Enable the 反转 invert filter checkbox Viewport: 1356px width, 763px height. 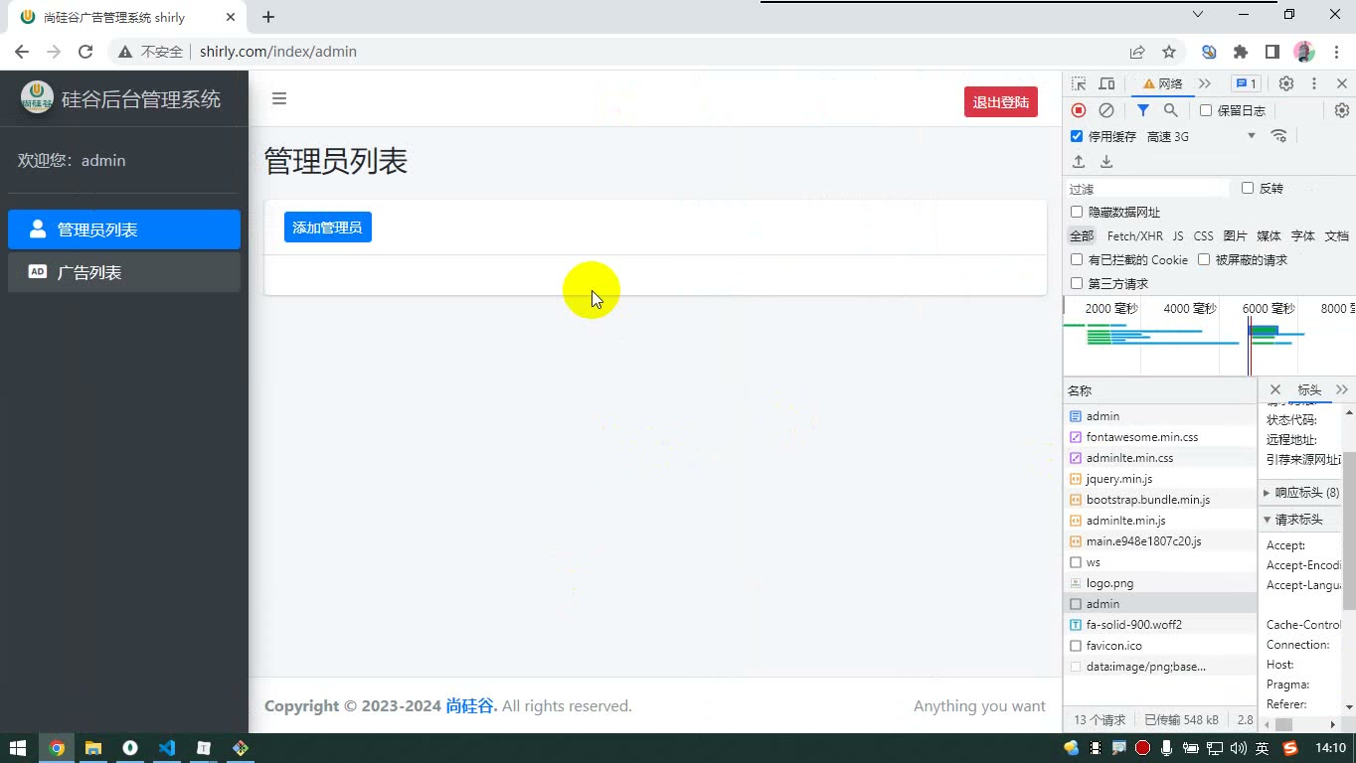[x=1248, y=188]
